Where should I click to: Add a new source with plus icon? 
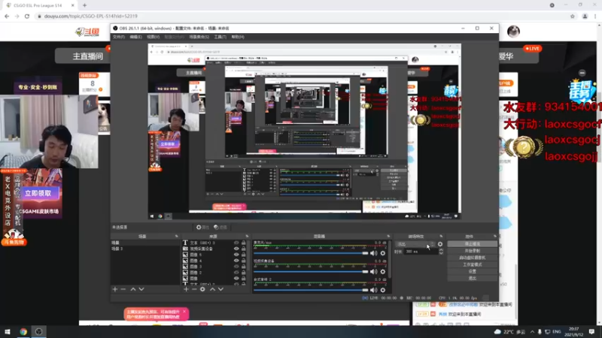(186, 289)
